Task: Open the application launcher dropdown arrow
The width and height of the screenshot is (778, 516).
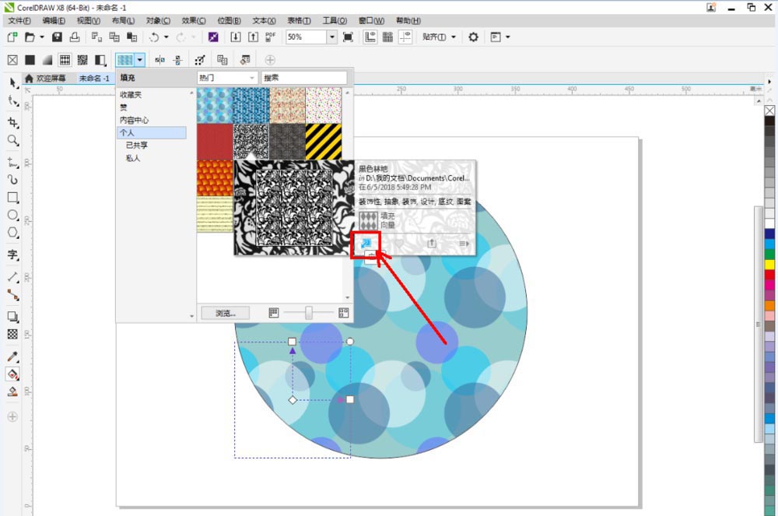Action: click(507, 37)
